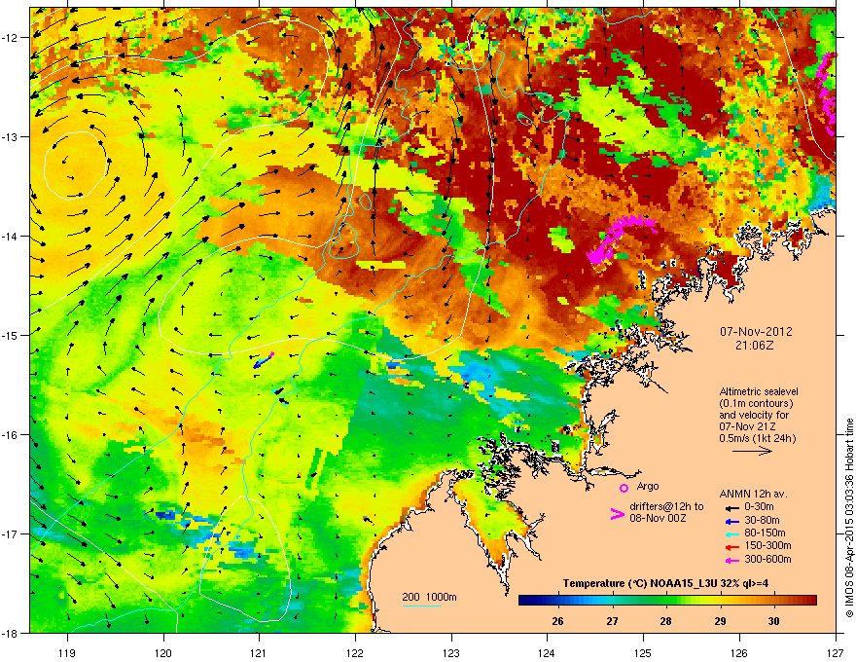Image resolution: width=856 pixels, height=662 pixels.
Task: Click the 0.5m/s velocity scale arrow
Action: point(752,451)
